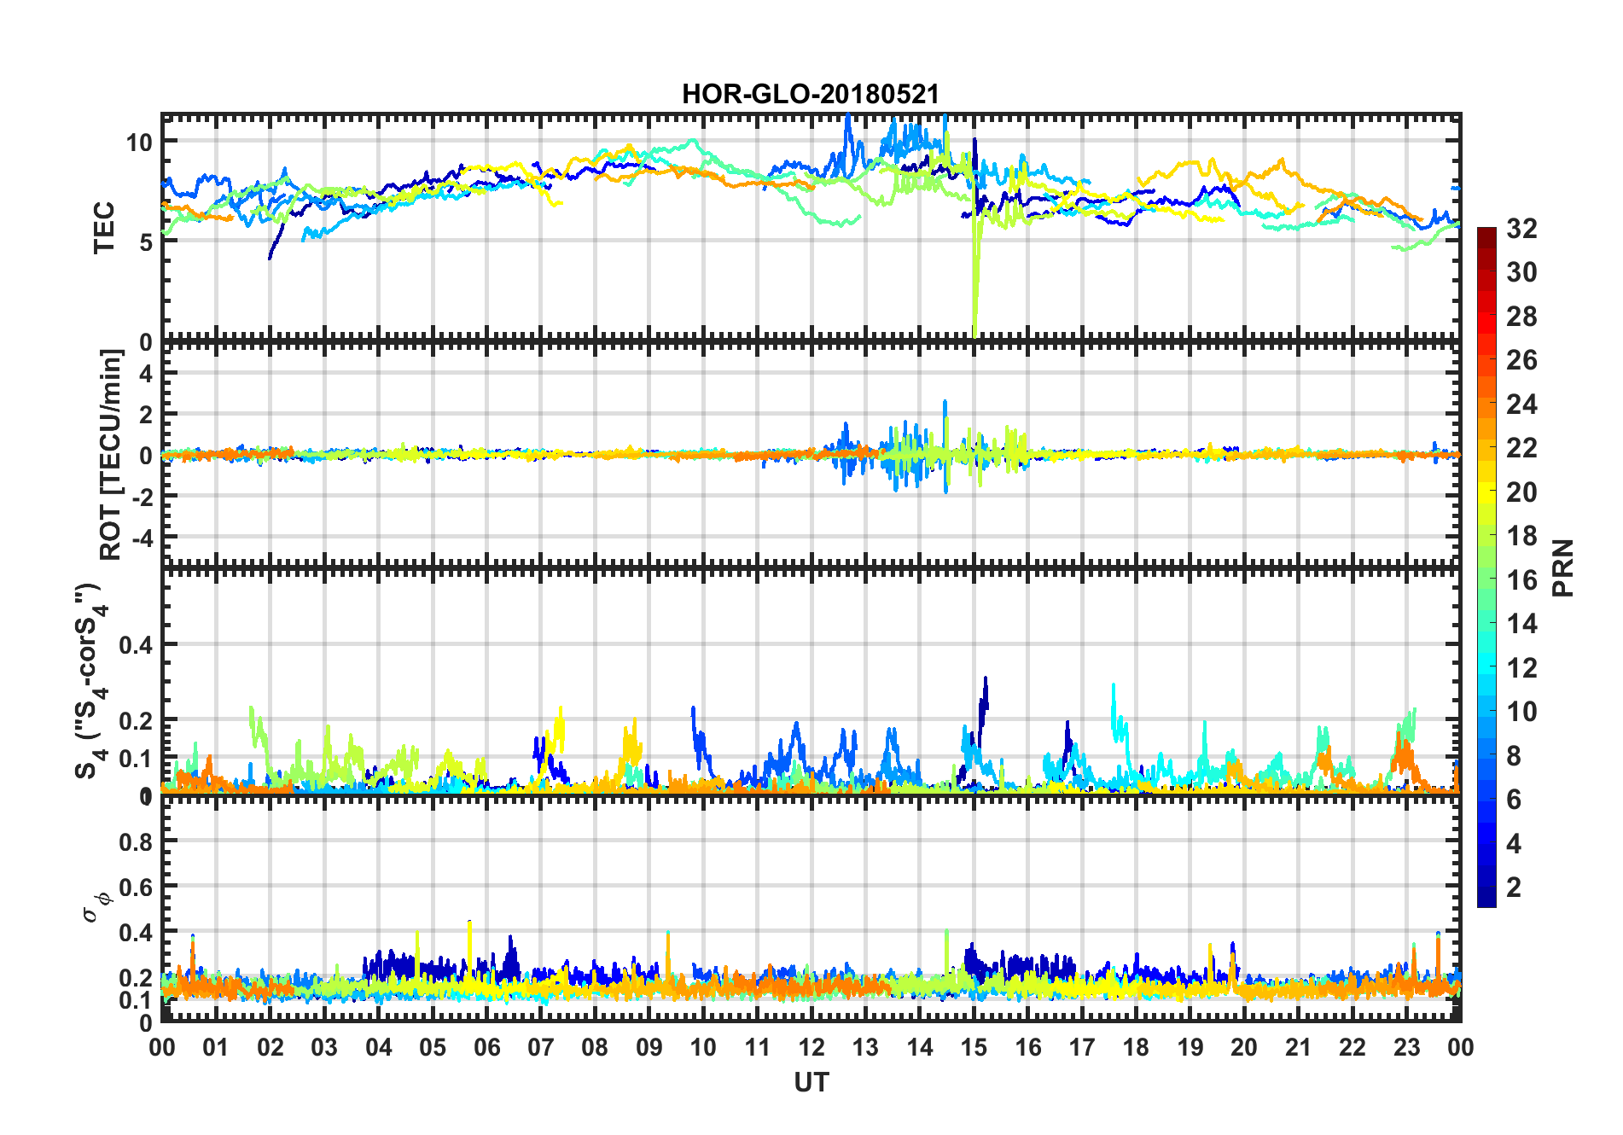Click the sigma phi axis label
The width and height of the screenshot is (1623, 1135).
coord(96,906)
